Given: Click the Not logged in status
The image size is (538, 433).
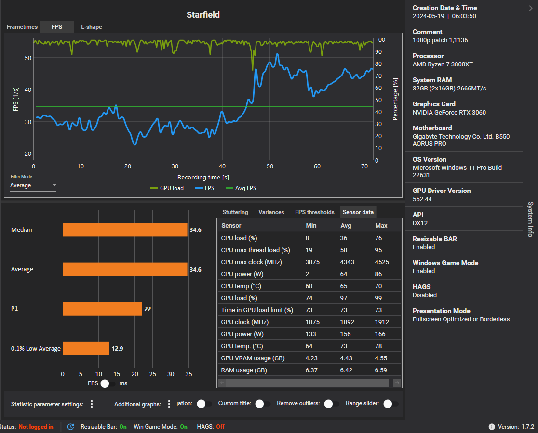Looking at the screenshot, I should pyautogui.click(x=36, y=426).
